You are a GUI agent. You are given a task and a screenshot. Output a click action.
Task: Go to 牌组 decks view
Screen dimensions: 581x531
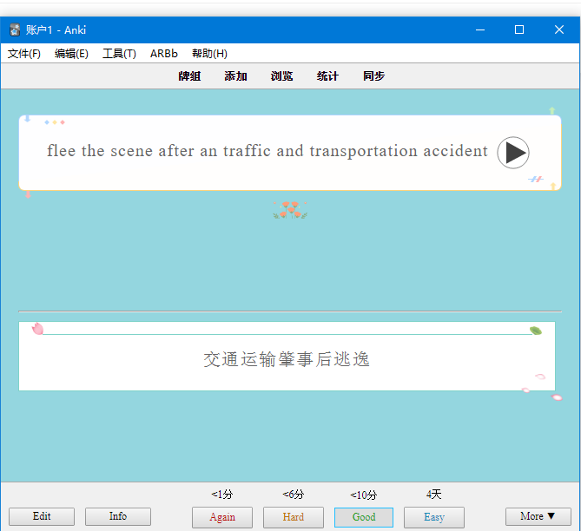pos(189,75)
